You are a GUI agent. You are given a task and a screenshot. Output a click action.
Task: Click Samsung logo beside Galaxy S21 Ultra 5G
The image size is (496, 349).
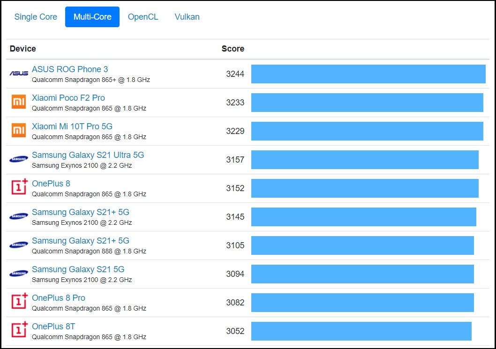19,159
